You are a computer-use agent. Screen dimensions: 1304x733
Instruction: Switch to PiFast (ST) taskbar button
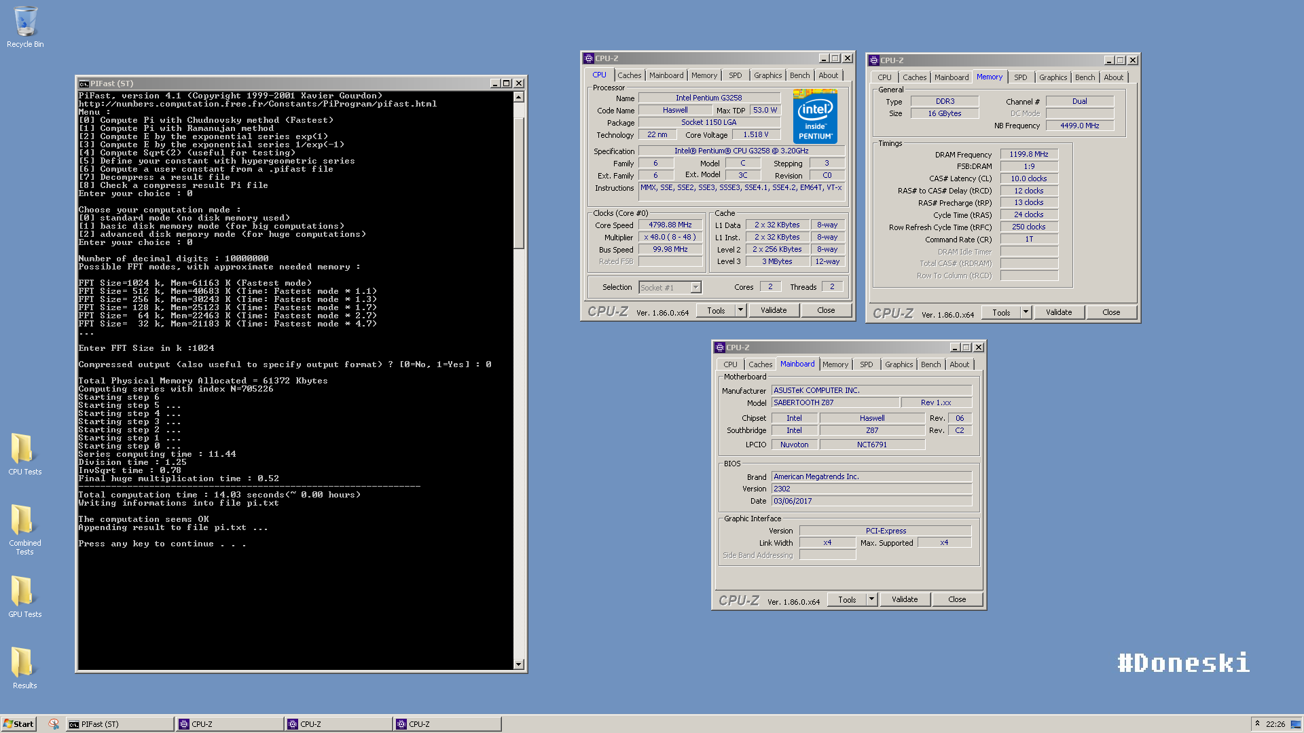click(120, 724)
